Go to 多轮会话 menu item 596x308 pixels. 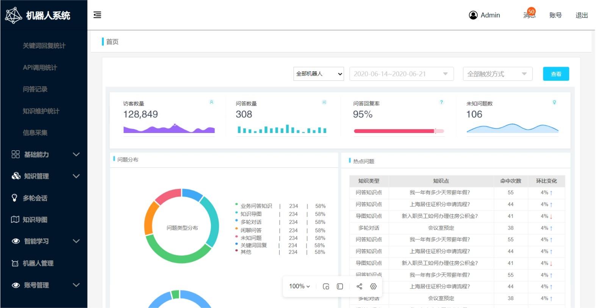pos(35,198)
